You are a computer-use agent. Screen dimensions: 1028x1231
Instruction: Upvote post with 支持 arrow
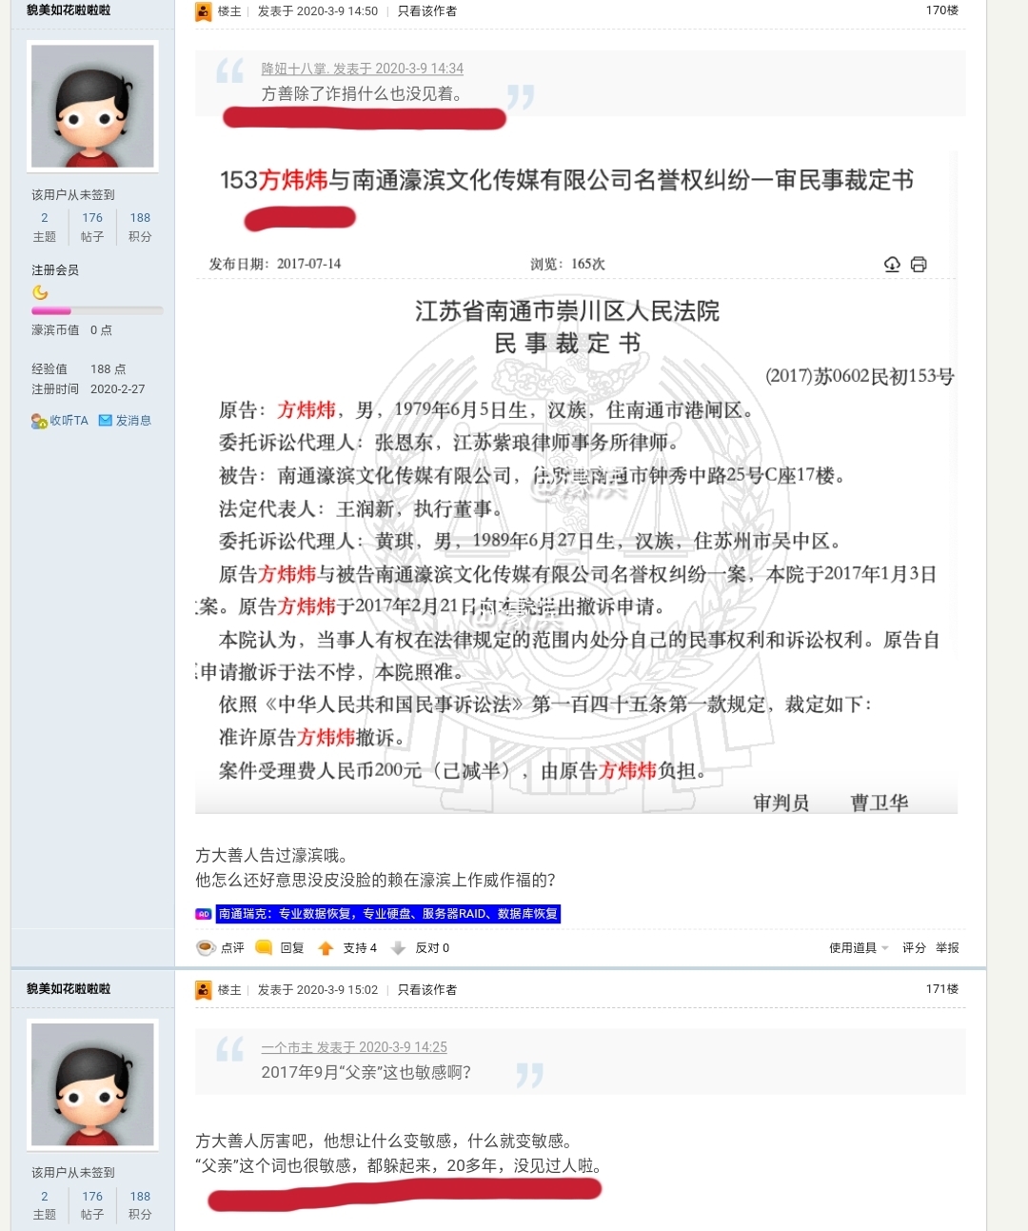click(326, 948)
